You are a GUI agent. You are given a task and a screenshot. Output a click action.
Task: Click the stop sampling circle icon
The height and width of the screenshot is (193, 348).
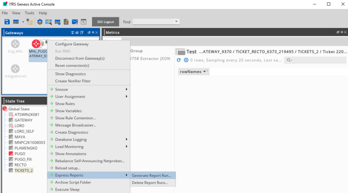pyautogui.click(x=186, y=60)
